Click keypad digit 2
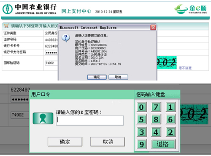Screen dimensions: 211x156 click(x=170, y=132)
